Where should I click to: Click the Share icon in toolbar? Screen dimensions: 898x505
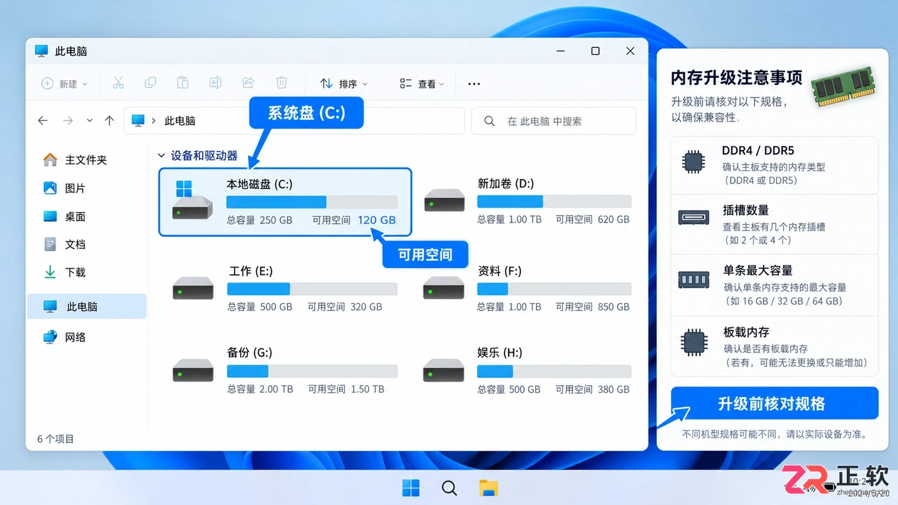[248, 83]
